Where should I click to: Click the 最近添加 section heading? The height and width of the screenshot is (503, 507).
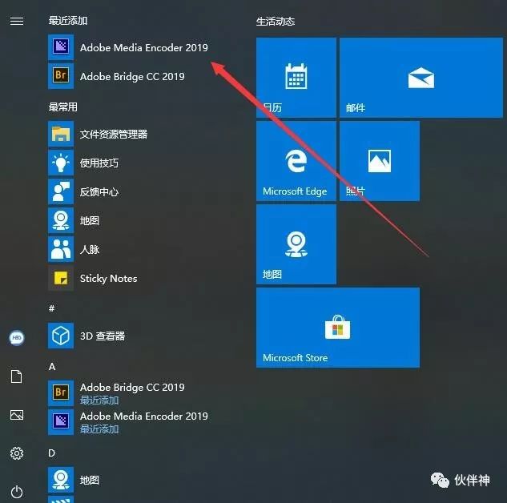click(68, 21)
